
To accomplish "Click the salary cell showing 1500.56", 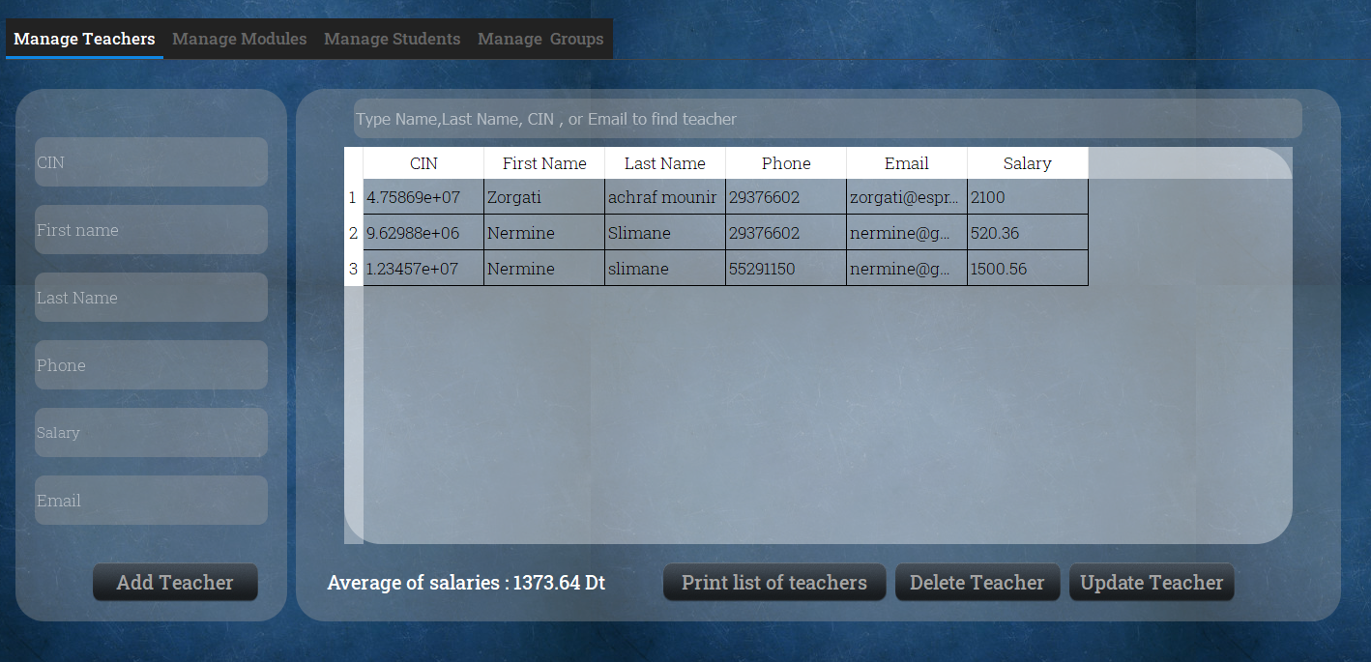I will pyautogui.click(x=1027, y=269).
